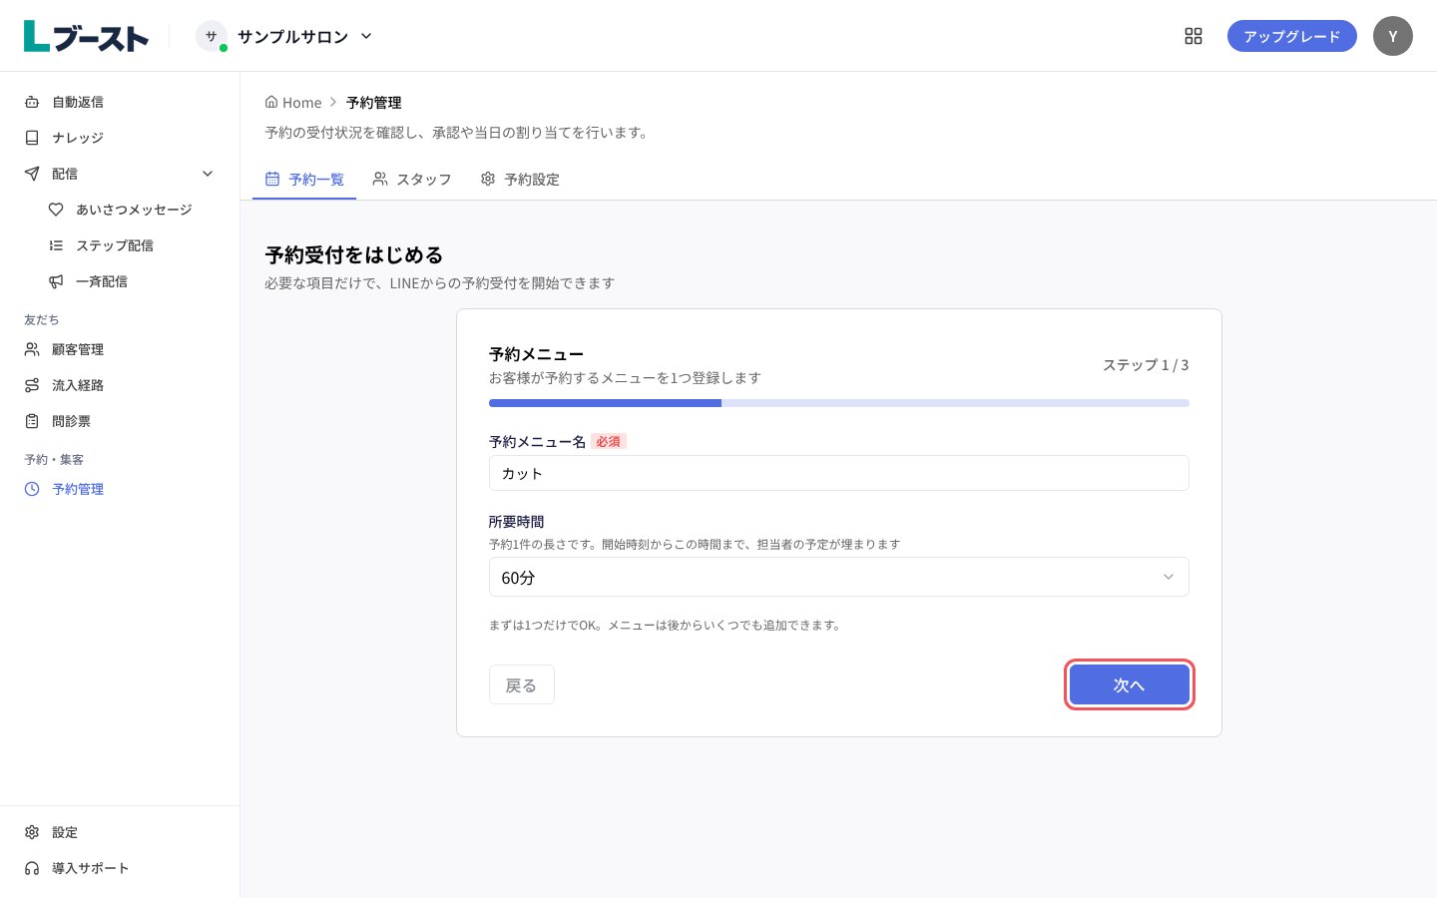This screenshot has height=898, width=1437.
Task: Switch to the スタッフ tab
Action: [x=412, y=180]
